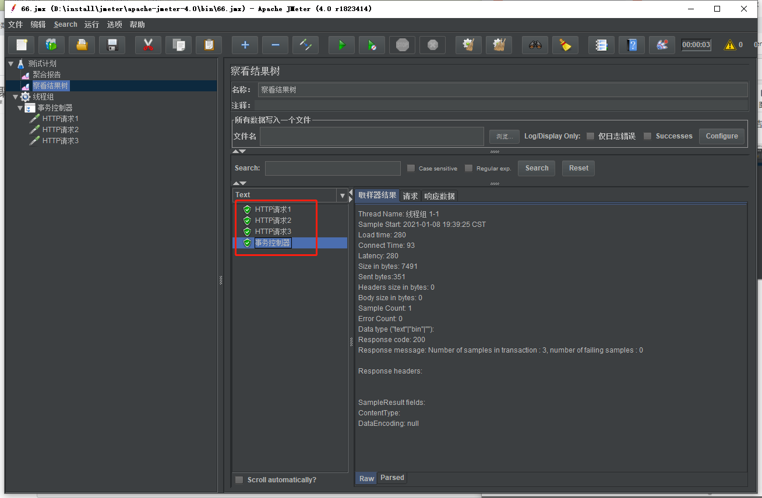The image size is (762, 498).
Task: Select 聚合报告 in the test tree
Action: point(47,74)
